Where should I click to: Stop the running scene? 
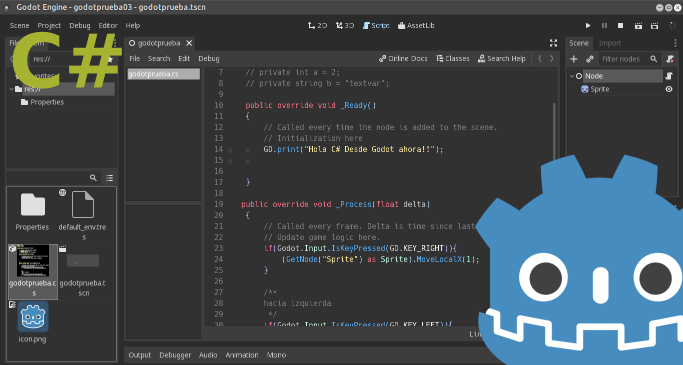tap(620, 25)
